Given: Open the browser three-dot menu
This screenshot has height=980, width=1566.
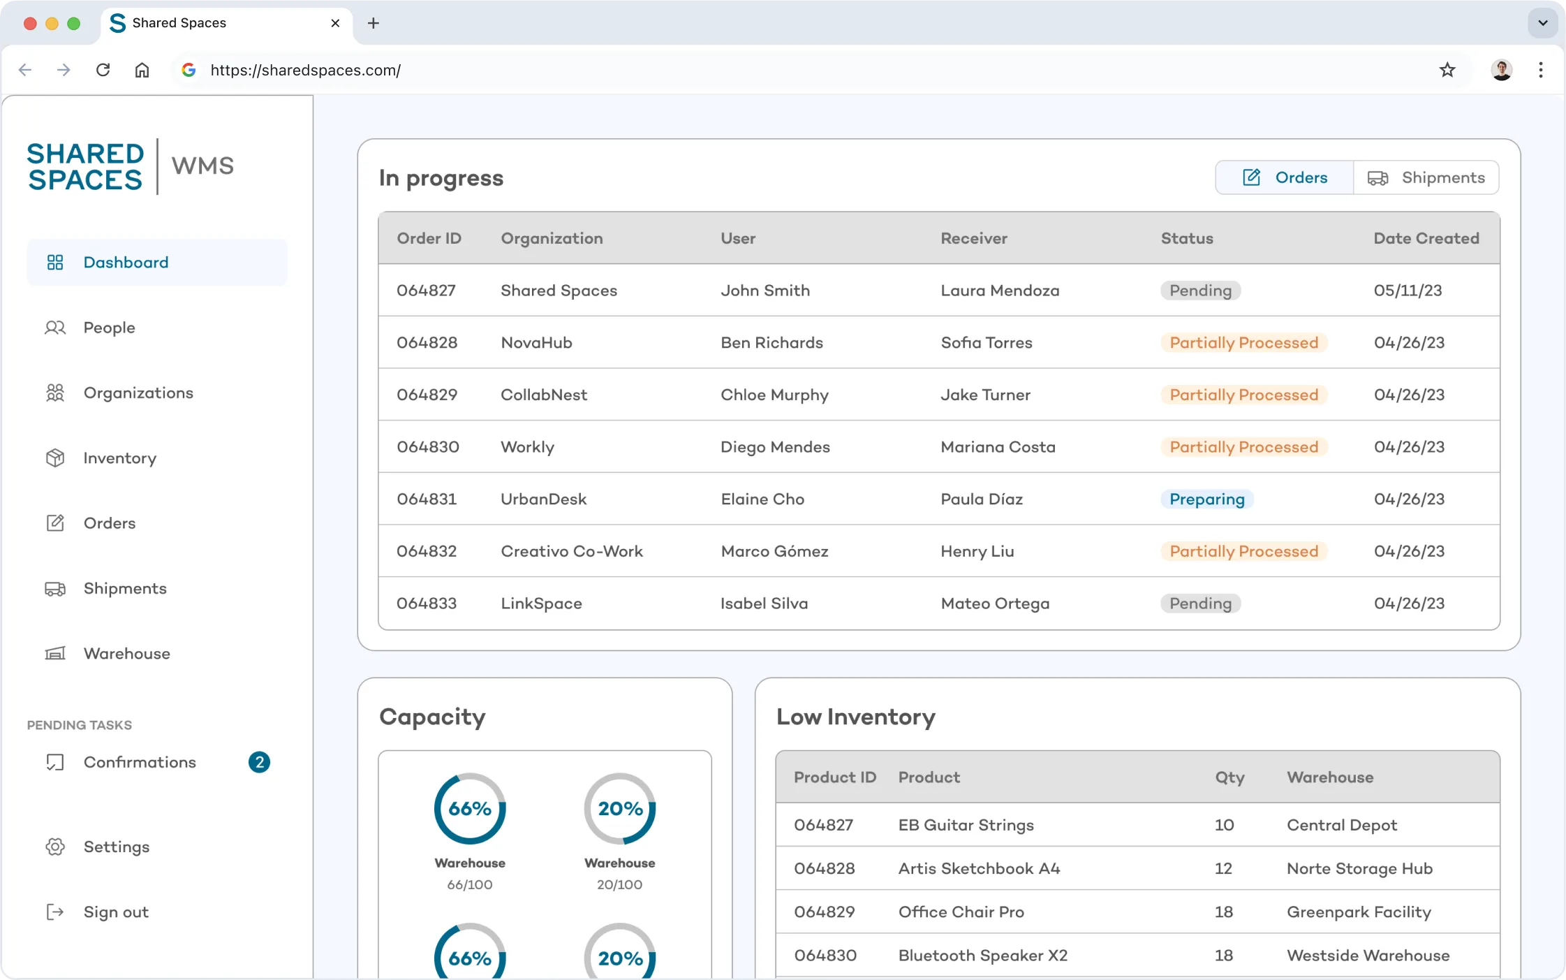Looking at the screenshot, I should pos(1541,70).
